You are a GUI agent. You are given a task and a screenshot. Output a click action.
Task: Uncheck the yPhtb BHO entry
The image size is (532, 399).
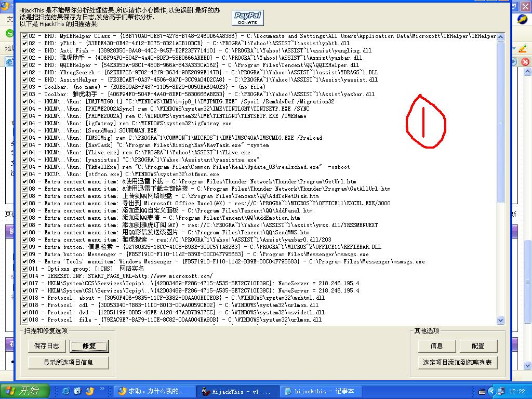tap(24, 43)
